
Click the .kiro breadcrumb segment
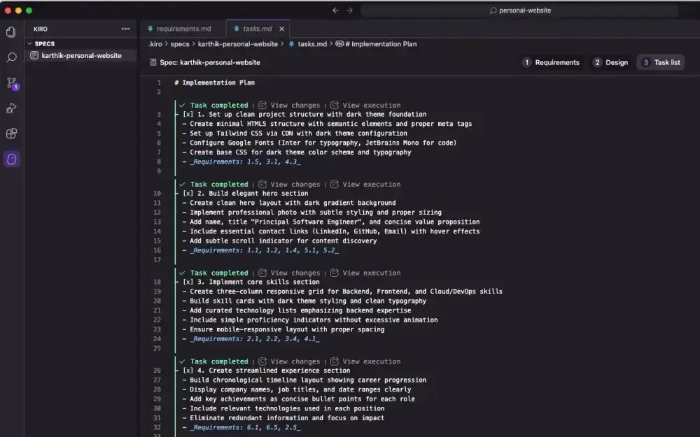point(155,44)
